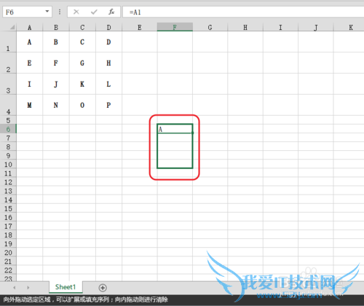
Task: Click cell C2 containing letter G
Action: click(82, 63)
